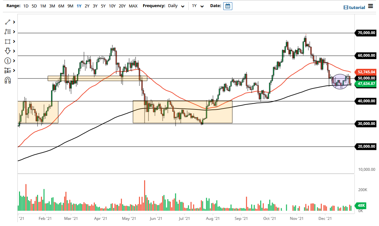This screenshot has height=226, width=379.
Task: Click the 70,000.00 price level label
Action: point(366,33)
